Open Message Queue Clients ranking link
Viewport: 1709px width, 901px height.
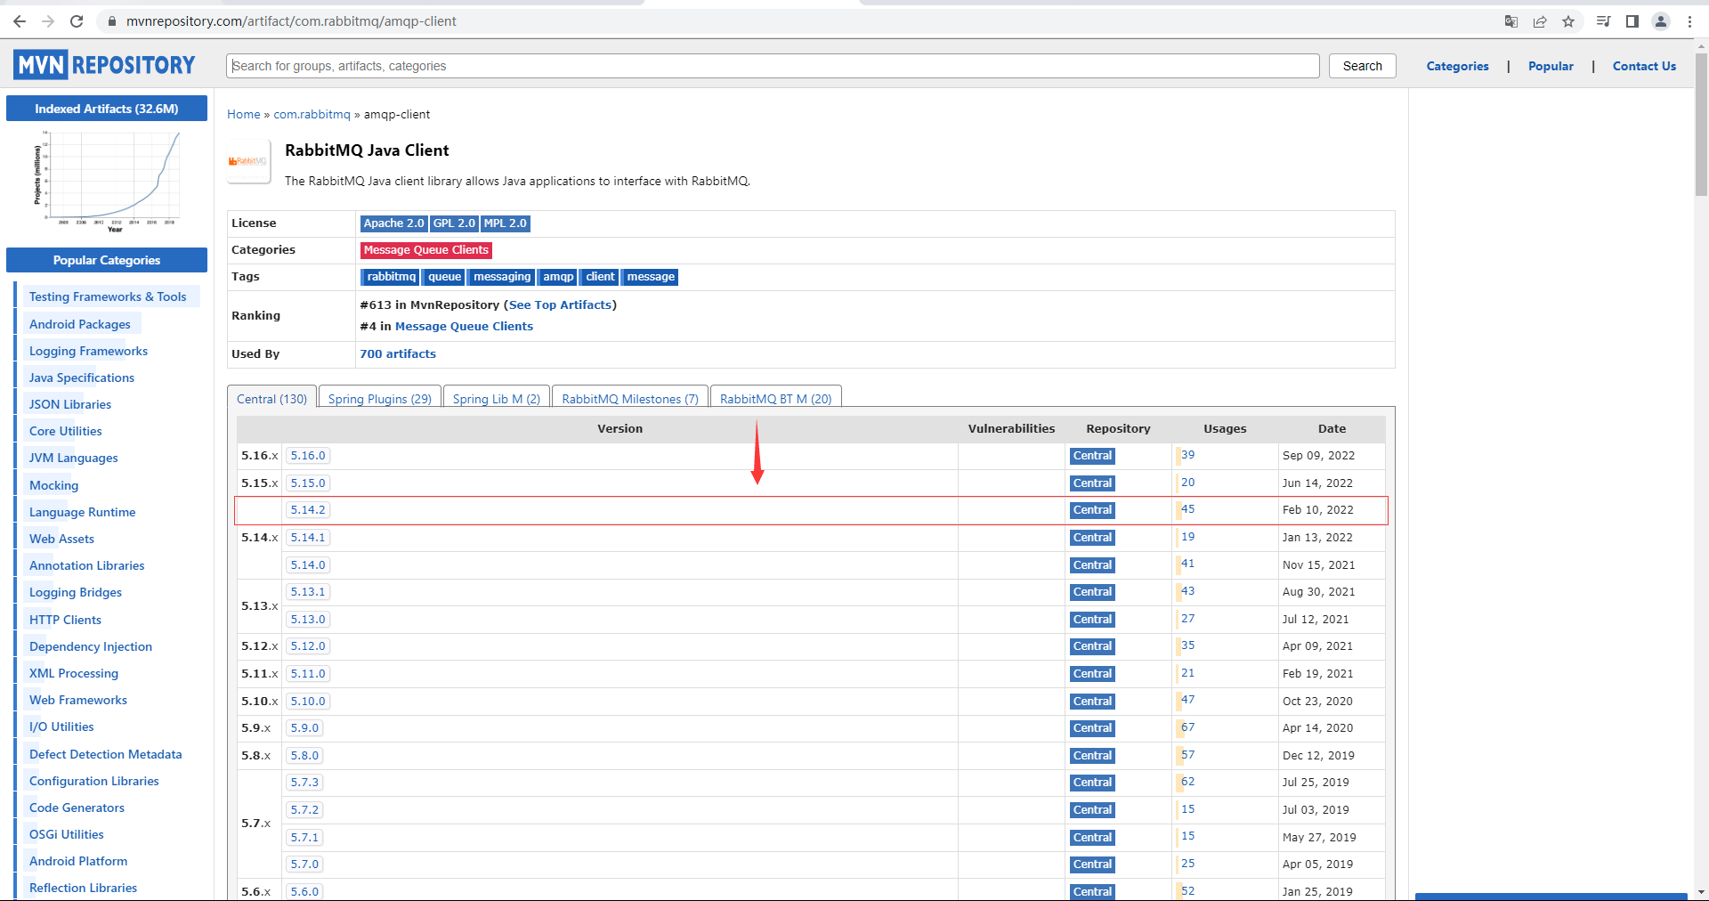pyautogui.click(x=464, y=326)
